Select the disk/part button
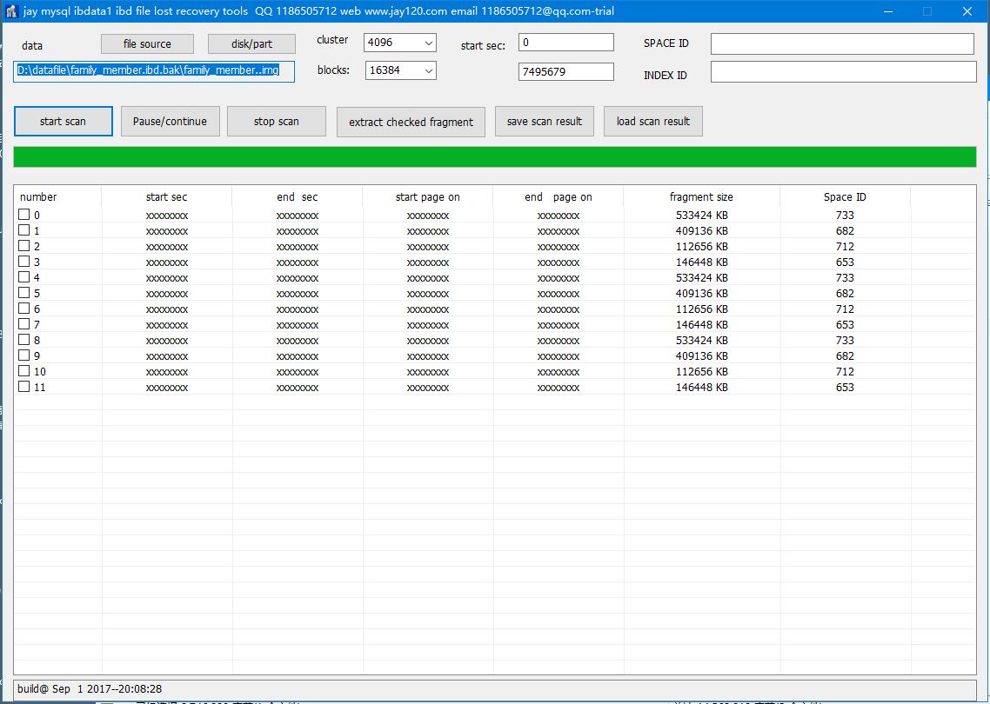This screenshot has width=990, height=704. 251,44
